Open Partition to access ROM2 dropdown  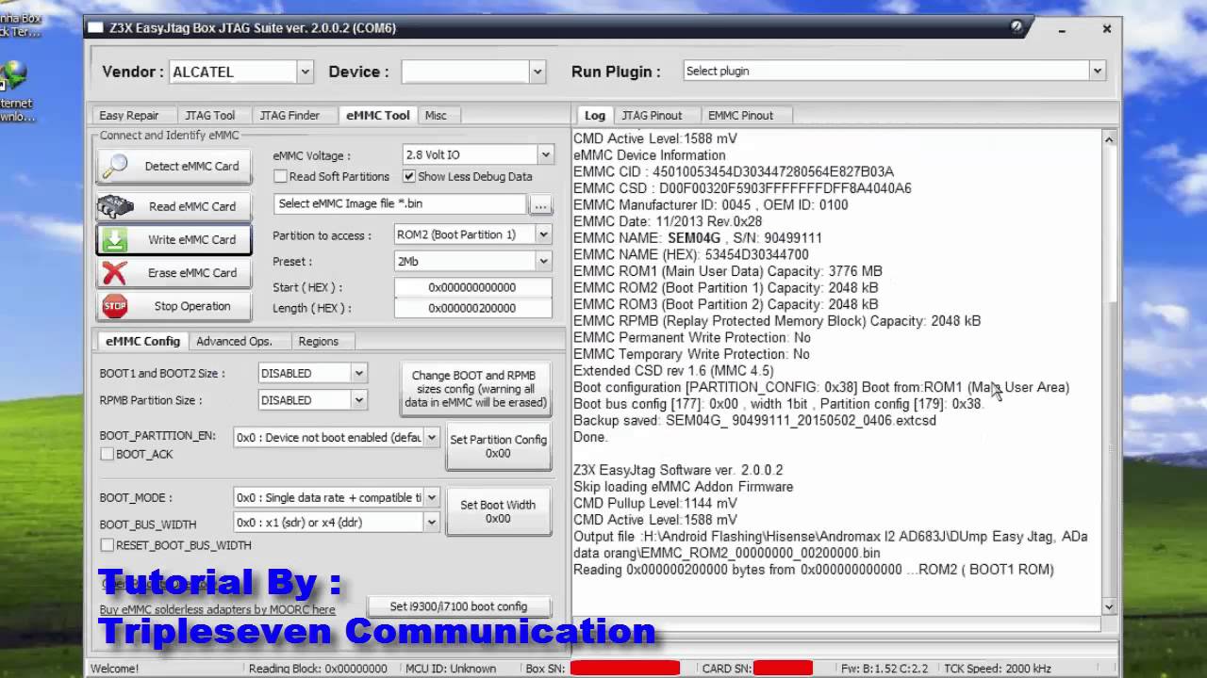point(543,234)
